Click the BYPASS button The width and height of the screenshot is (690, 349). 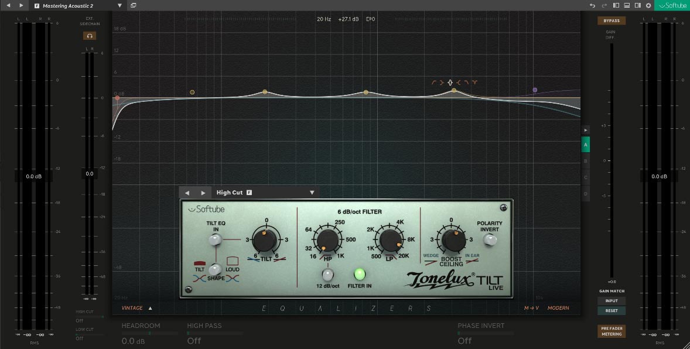612,21
